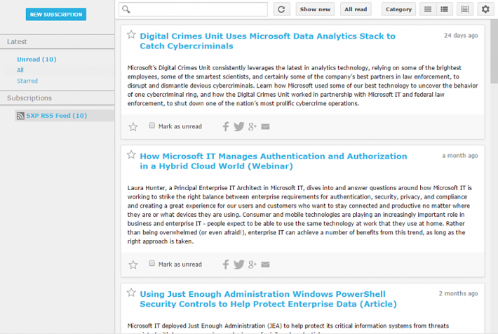Mark Hybrid Cloud Webinar article as unread
Viewport: 498px width, 334px height.
(152, 263)
